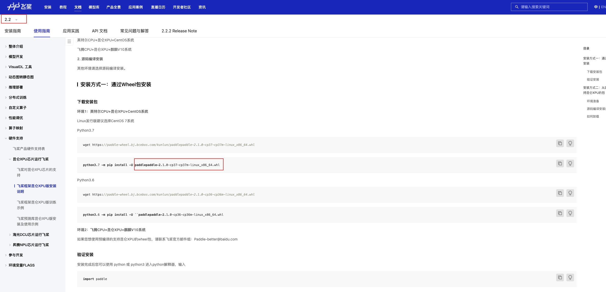Click the search magnifier icon
This screenshot has height=292, width=606.
coord(517,7)
